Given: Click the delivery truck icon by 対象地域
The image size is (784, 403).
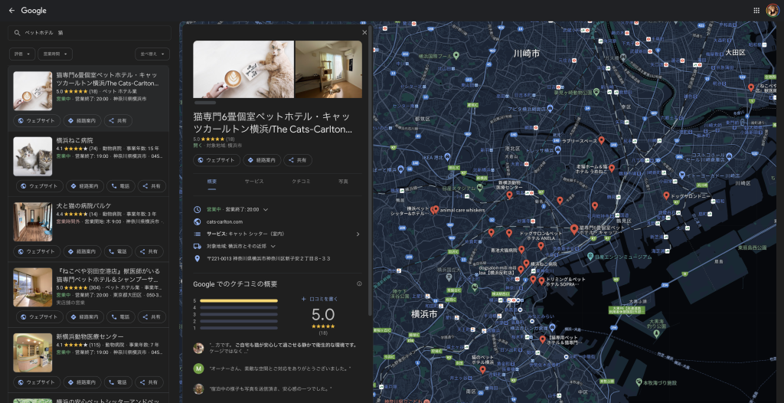Looking at the screenshot, I should 197,246.
